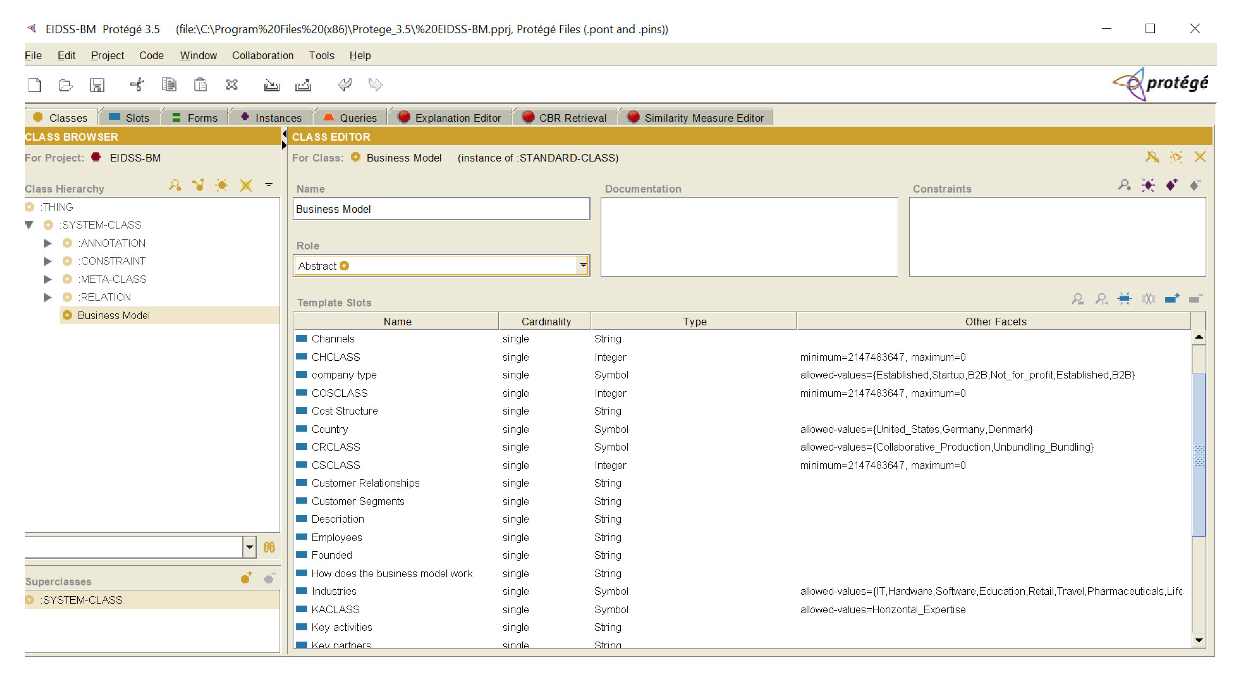Viewport: 1233px width, 676px height.
Task: Expand the :ANNOTATION tree node
Action: 47,243
